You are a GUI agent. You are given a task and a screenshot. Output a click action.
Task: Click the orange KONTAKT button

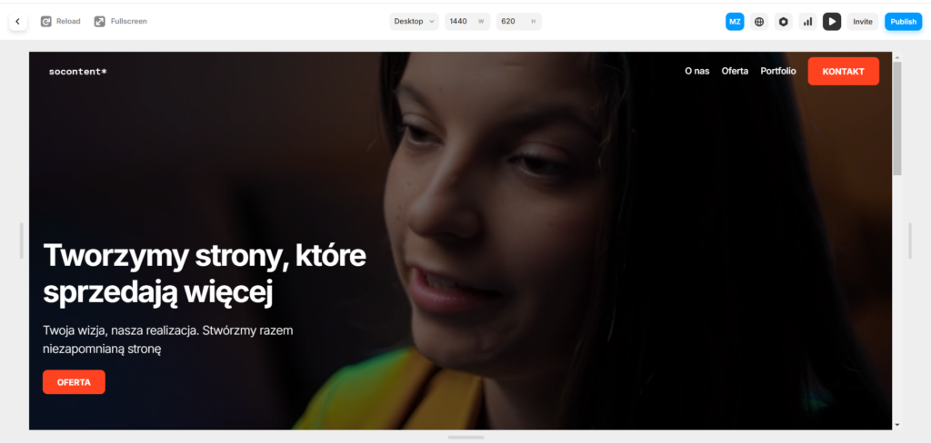[x=843, y=71]
